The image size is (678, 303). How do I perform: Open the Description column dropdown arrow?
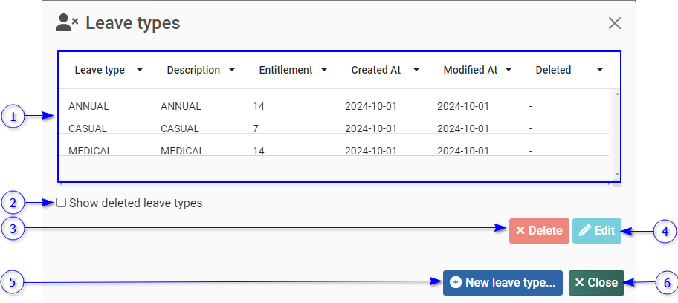pyautogui.click(x=232, y=70)
